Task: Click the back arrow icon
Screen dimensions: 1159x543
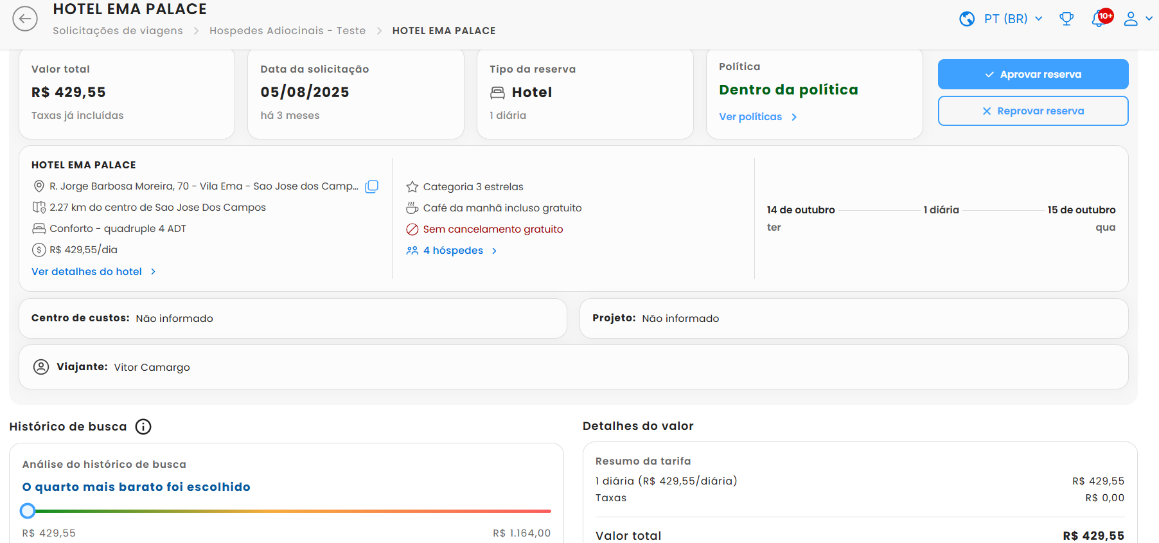Action: click(25, 19)
